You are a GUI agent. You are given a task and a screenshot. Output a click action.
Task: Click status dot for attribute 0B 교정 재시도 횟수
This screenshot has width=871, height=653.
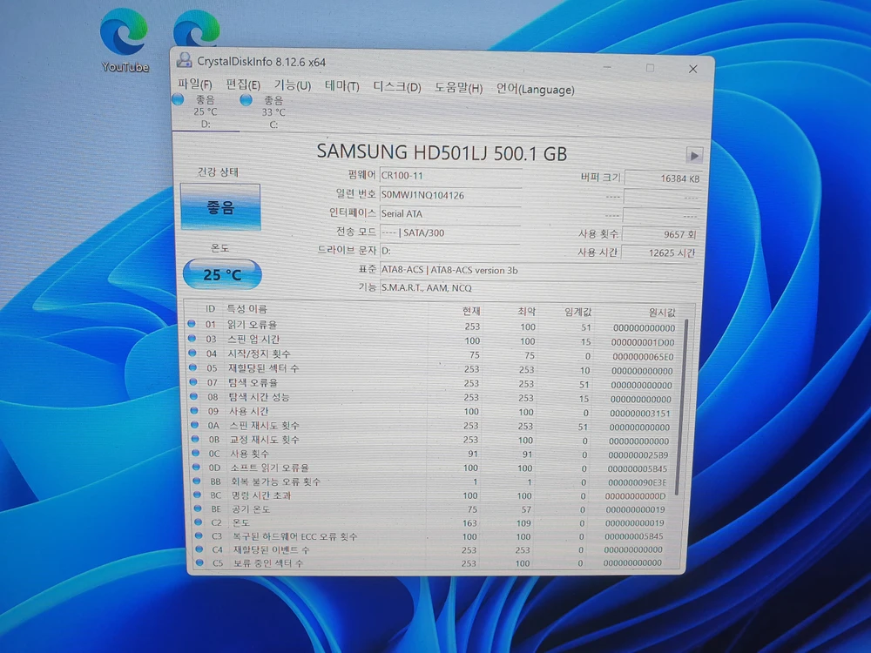pyautogui.click(x=195, y=439)
